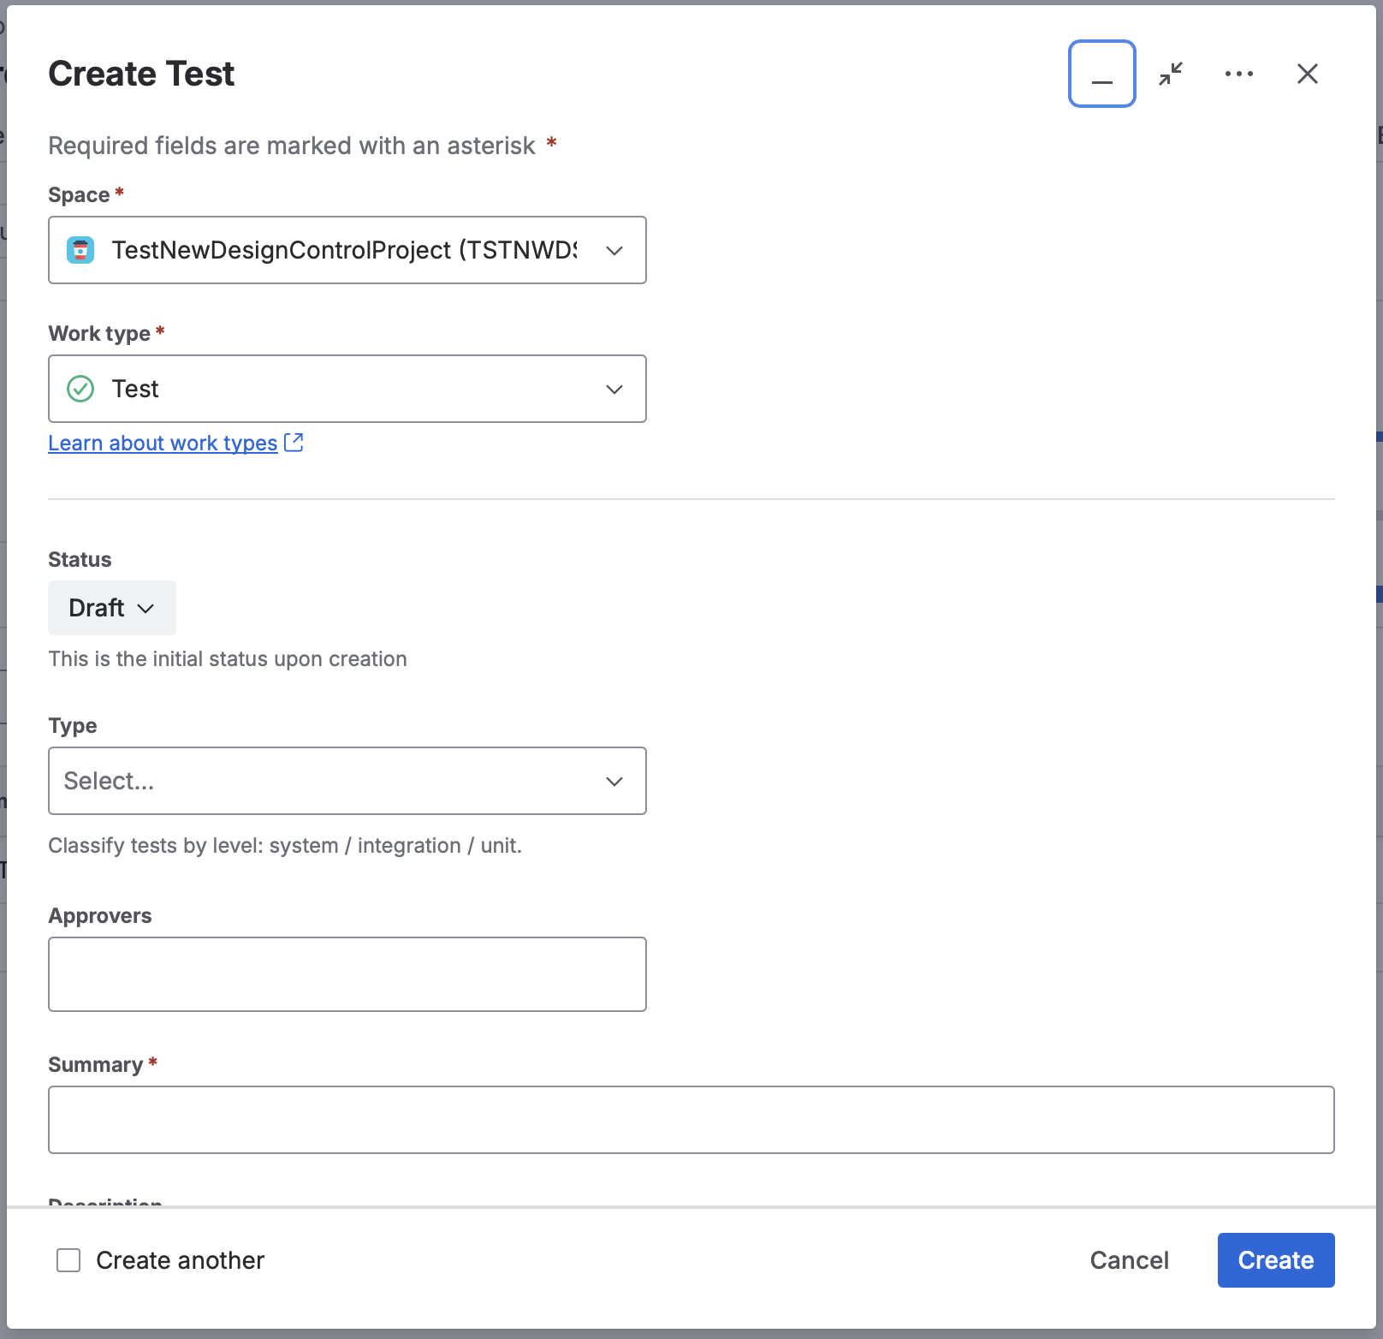Click the chevron arrow in the Type field
The image size is (1383, 1339).
(614, 781)
